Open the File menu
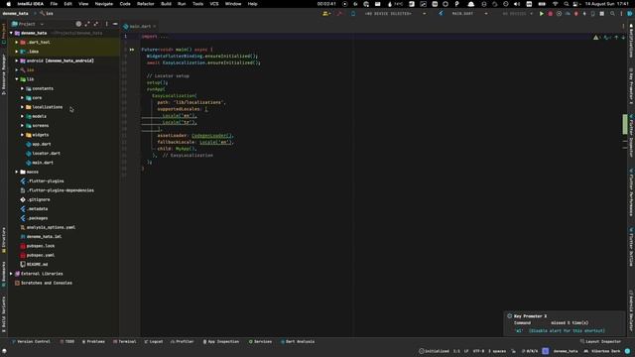 [x=54, y=4]
